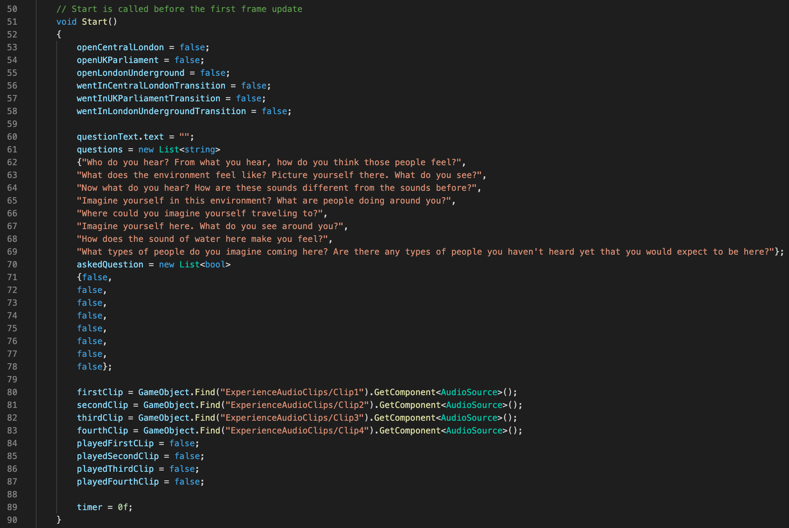789x528 pixels.
Task: Click line number 51 in the gutter
Action: (12, 22)
